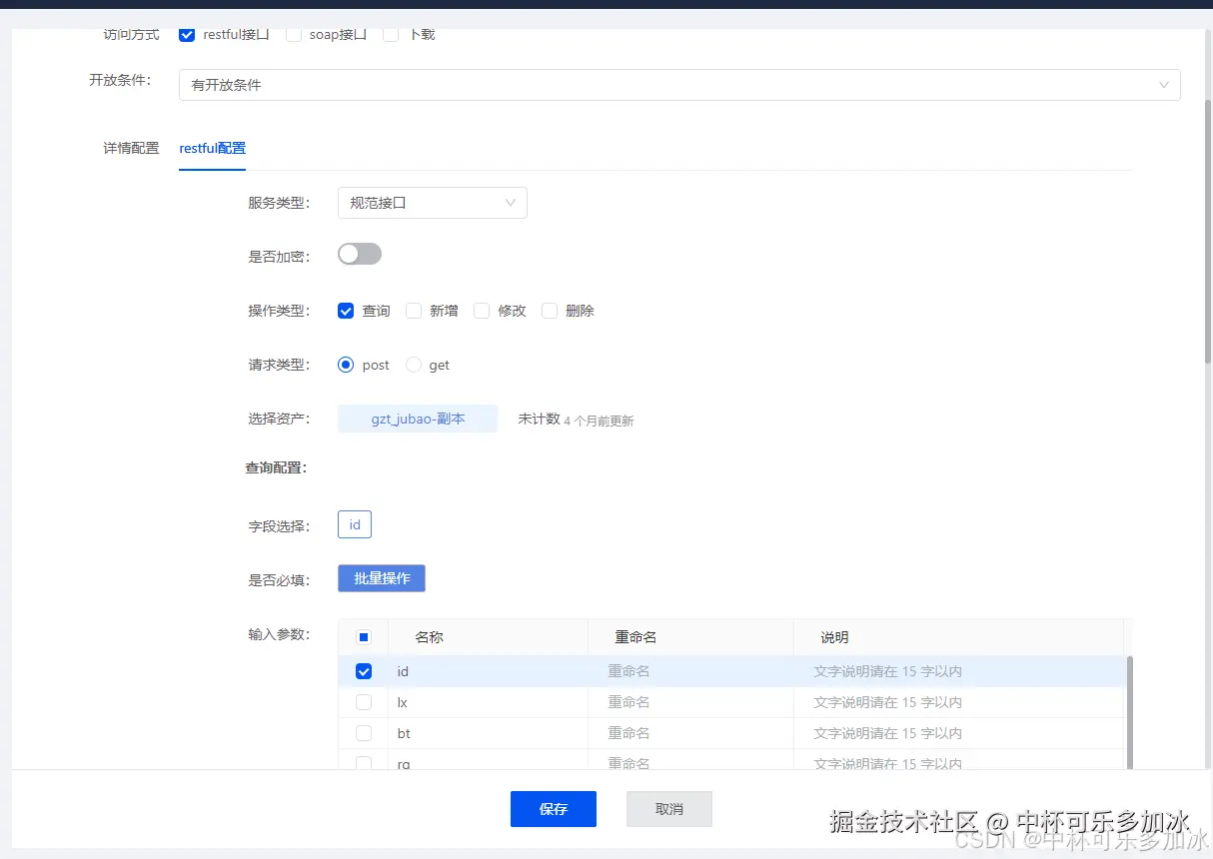This screenshot has width=1213, height=859.
Task: Toggle the select-all header checkbox
Action: tap(364, 637)
